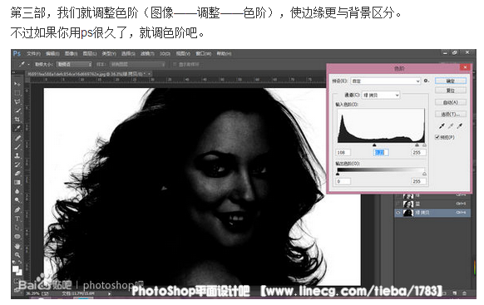Screen dimensions: 484x305
Task: Select the Ellipse shape tool
Action: (17, 237)
